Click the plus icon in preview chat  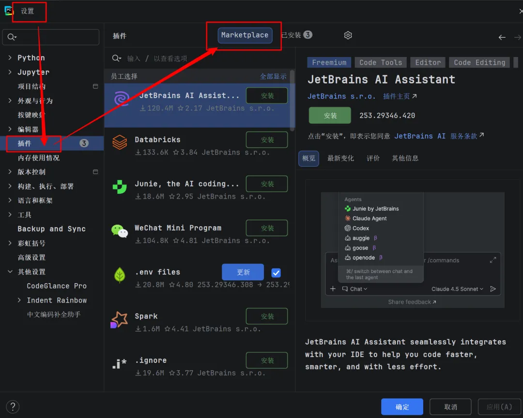[x=333, y=289]
